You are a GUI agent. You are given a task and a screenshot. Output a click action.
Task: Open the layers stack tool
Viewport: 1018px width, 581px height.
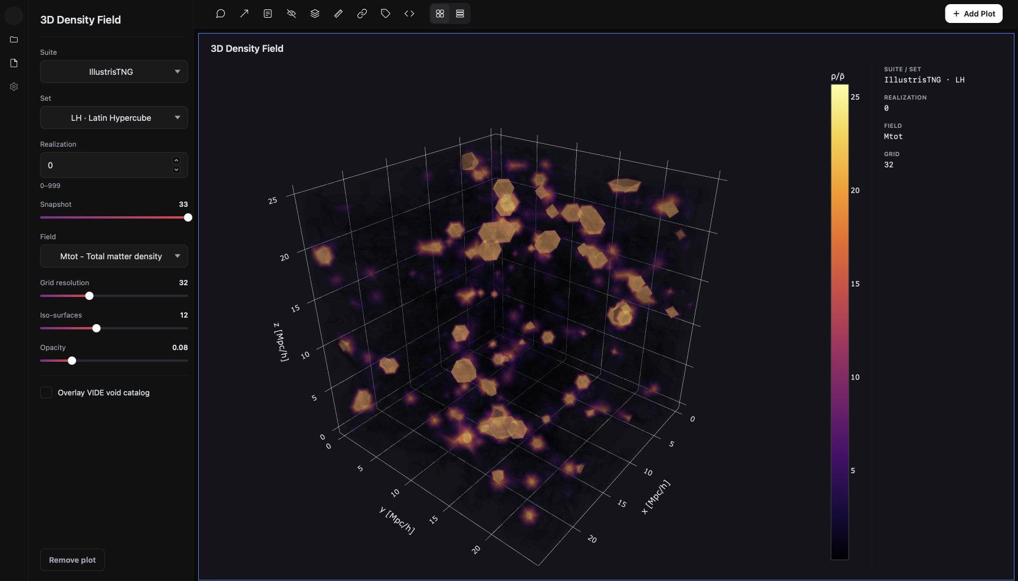[315, 14]
